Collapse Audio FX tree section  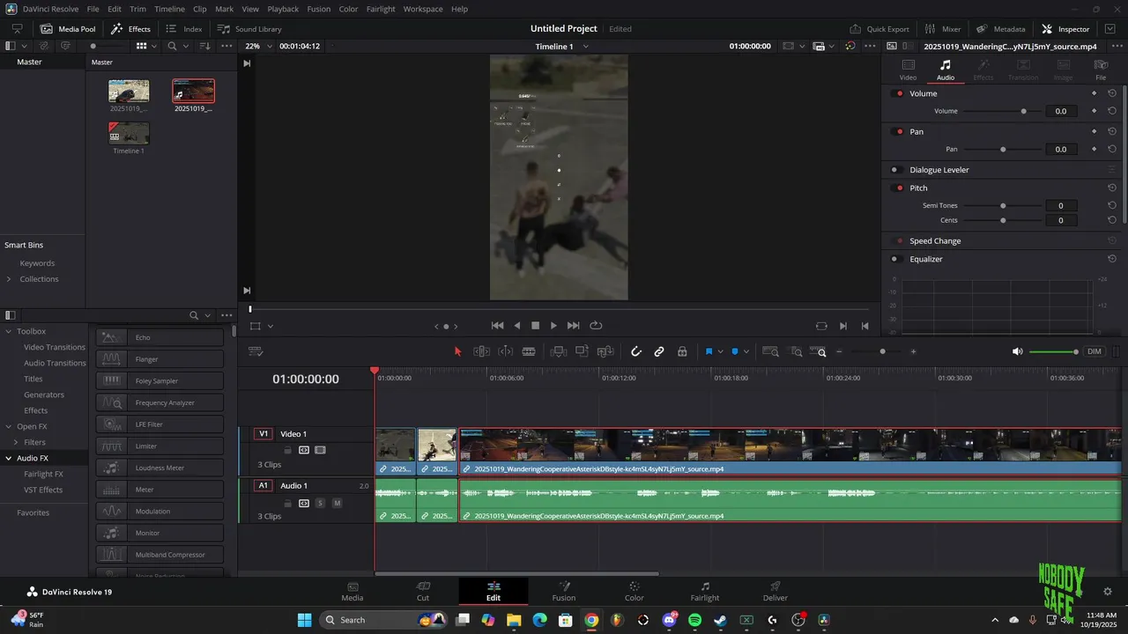[9, 458]
